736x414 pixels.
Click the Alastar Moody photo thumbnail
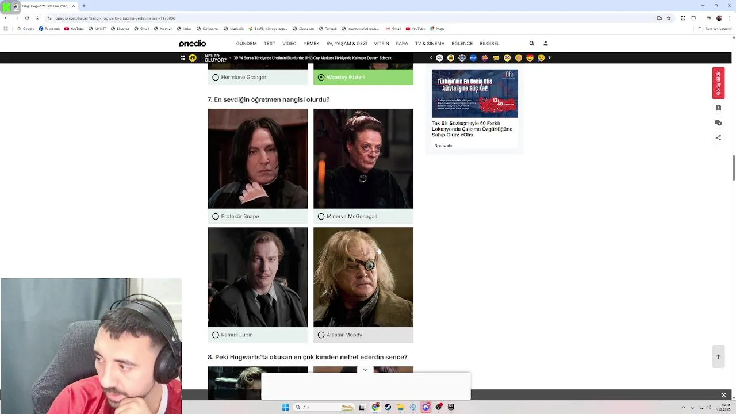coord(363,277)
